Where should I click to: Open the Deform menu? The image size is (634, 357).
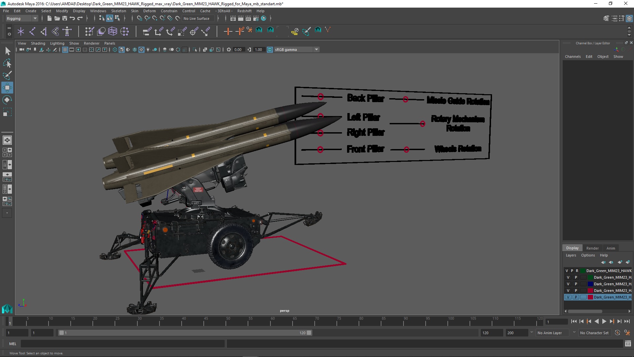(150, 11)
